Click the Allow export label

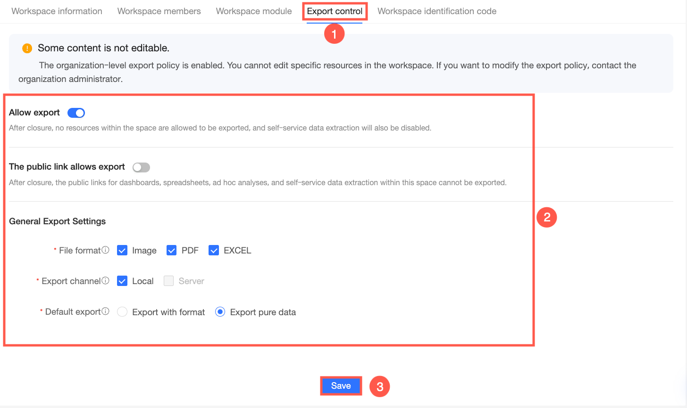coord(34,113)
